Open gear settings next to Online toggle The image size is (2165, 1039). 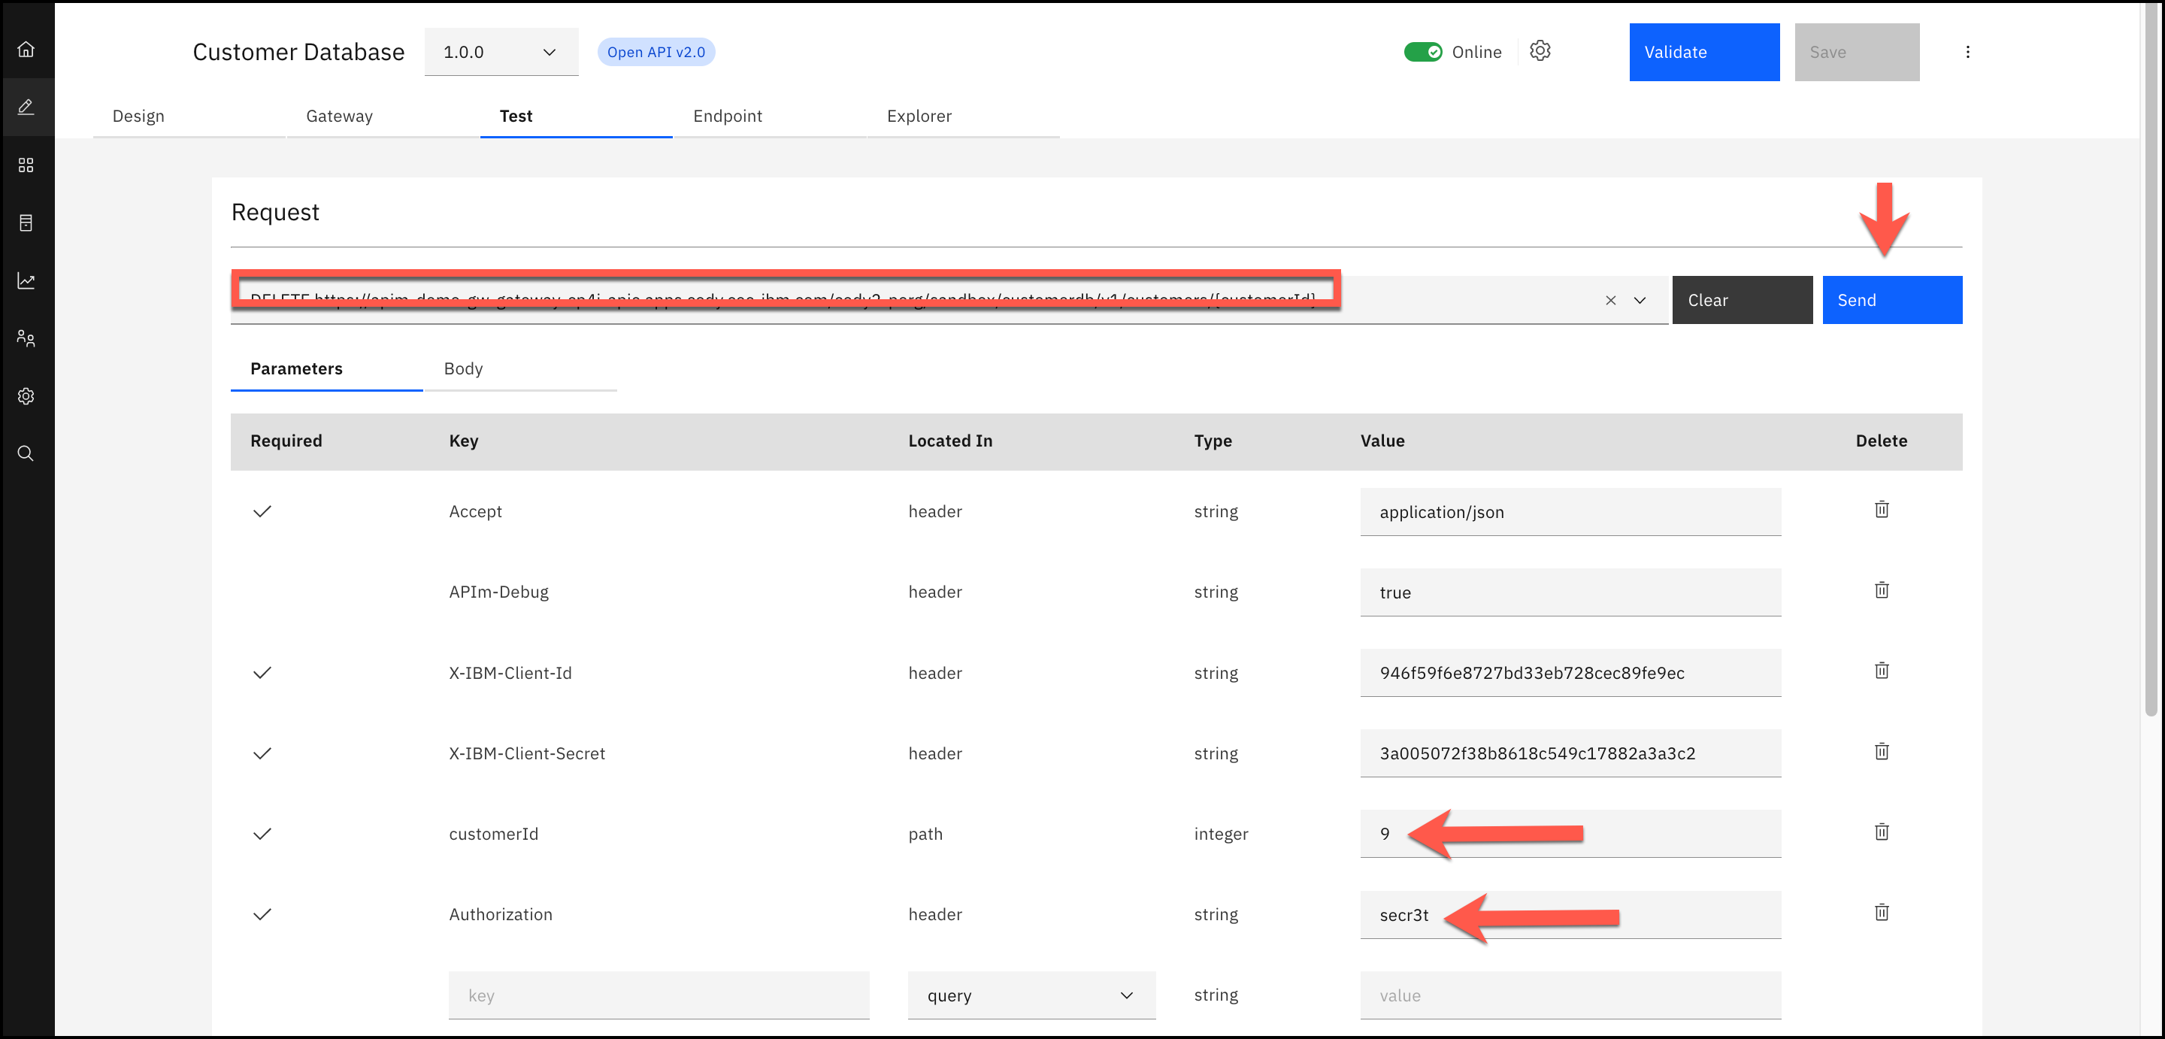[1540, 51]
